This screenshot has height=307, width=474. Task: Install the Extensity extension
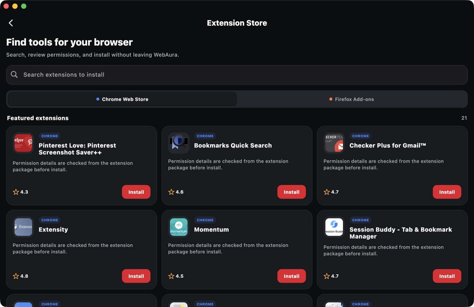pos(136,276)
